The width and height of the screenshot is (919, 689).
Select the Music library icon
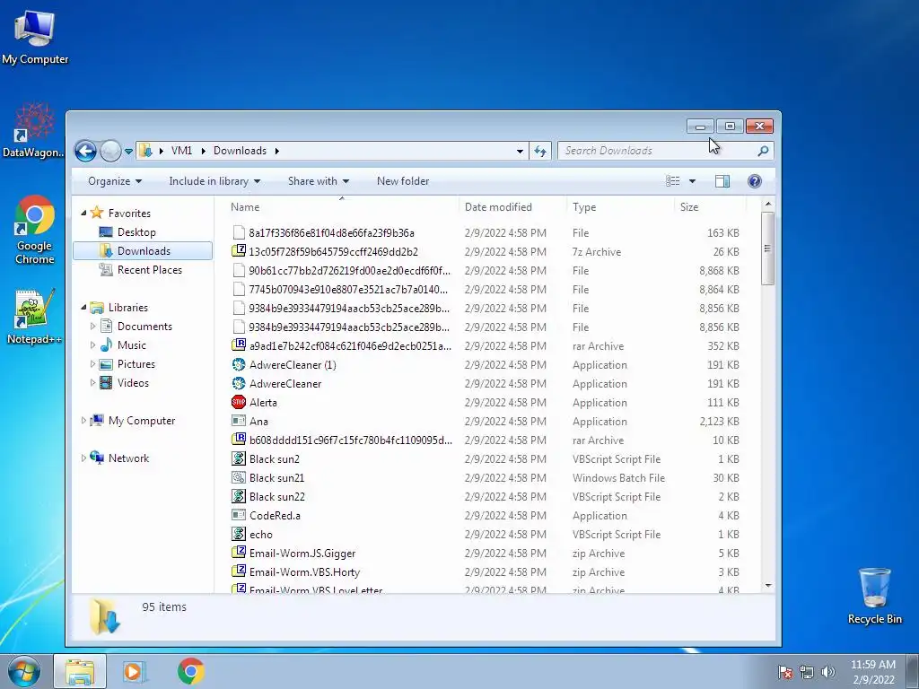click(106, 345)
